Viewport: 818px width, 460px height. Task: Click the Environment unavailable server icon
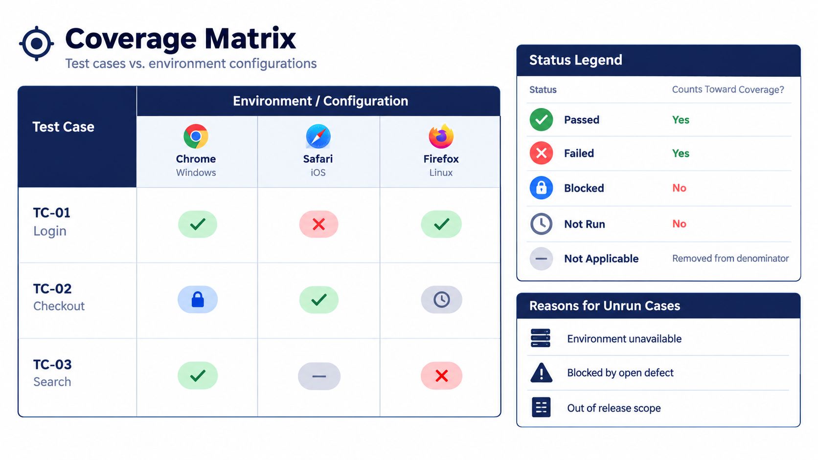point(541,338)
